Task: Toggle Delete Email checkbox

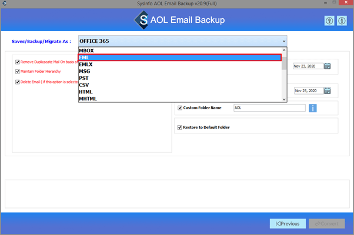Action: tap(18, 82)
